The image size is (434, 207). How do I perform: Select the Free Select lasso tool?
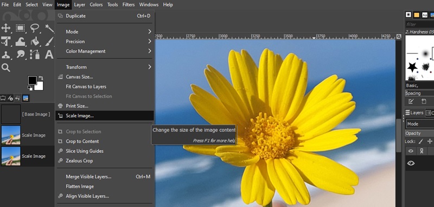coord(35,28)
